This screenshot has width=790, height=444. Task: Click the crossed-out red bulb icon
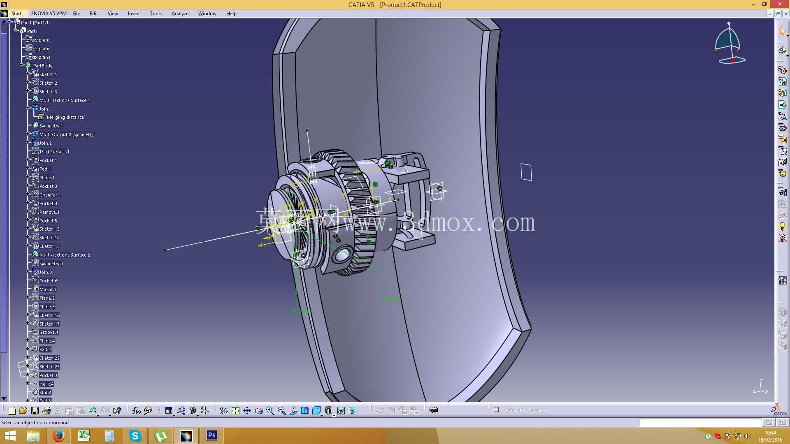(x=782, y=238)
